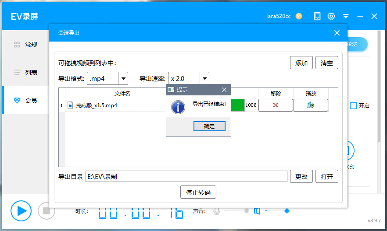Click the green 100% progress bar
Screen dimensions: 387x231
(238, 105)
